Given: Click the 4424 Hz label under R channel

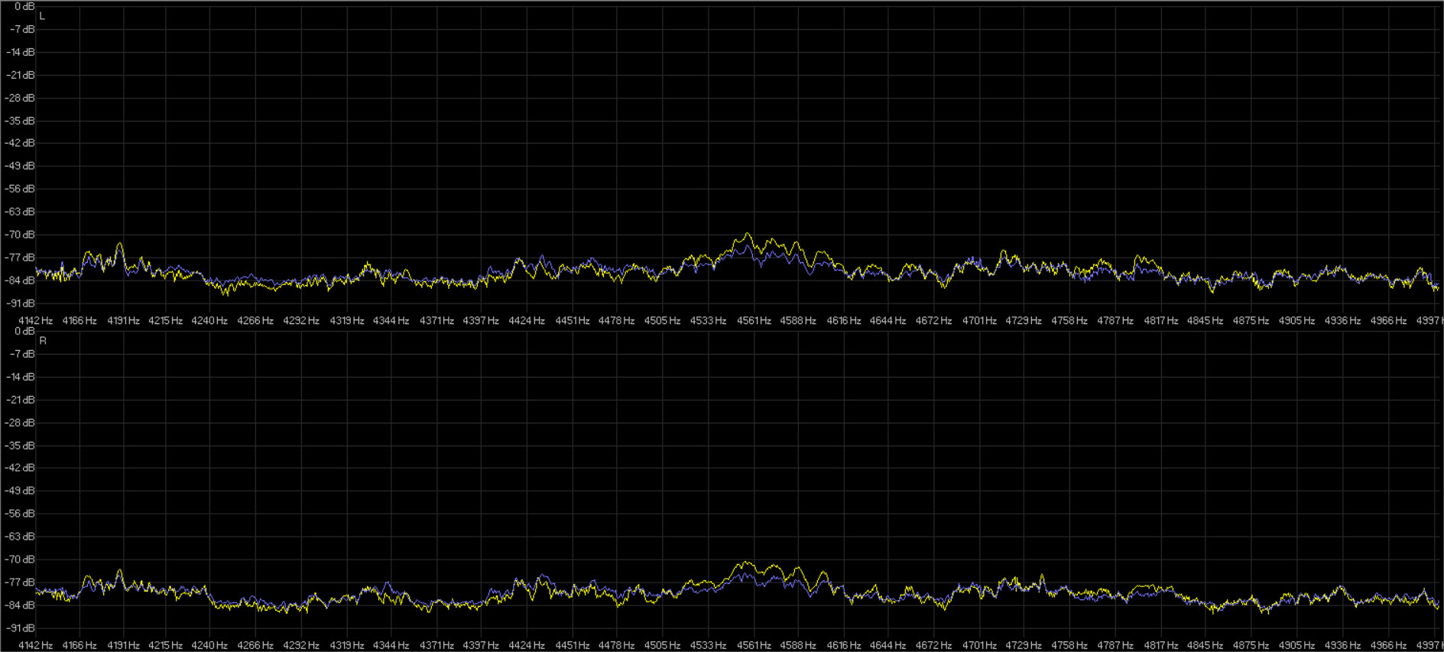Looking at the screenshot, I should pos(527,646).
